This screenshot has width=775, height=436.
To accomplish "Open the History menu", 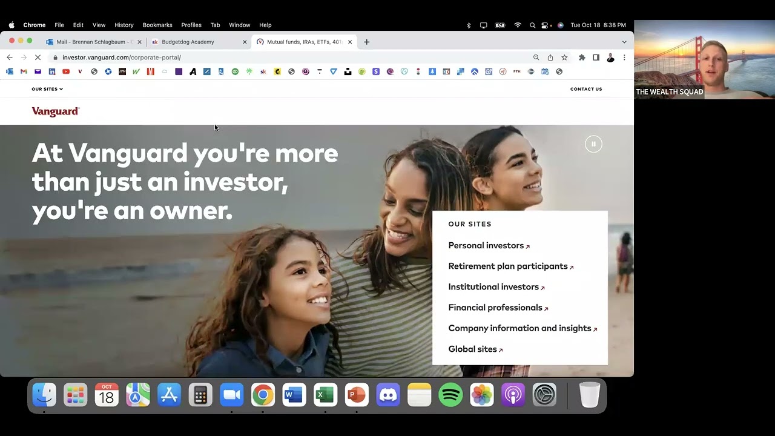I will [x=124, y=25].
